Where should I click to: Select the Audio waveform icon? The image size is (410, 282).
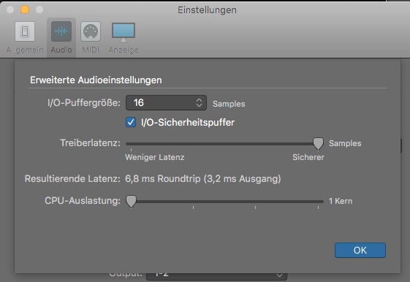[x=61, y=31]
